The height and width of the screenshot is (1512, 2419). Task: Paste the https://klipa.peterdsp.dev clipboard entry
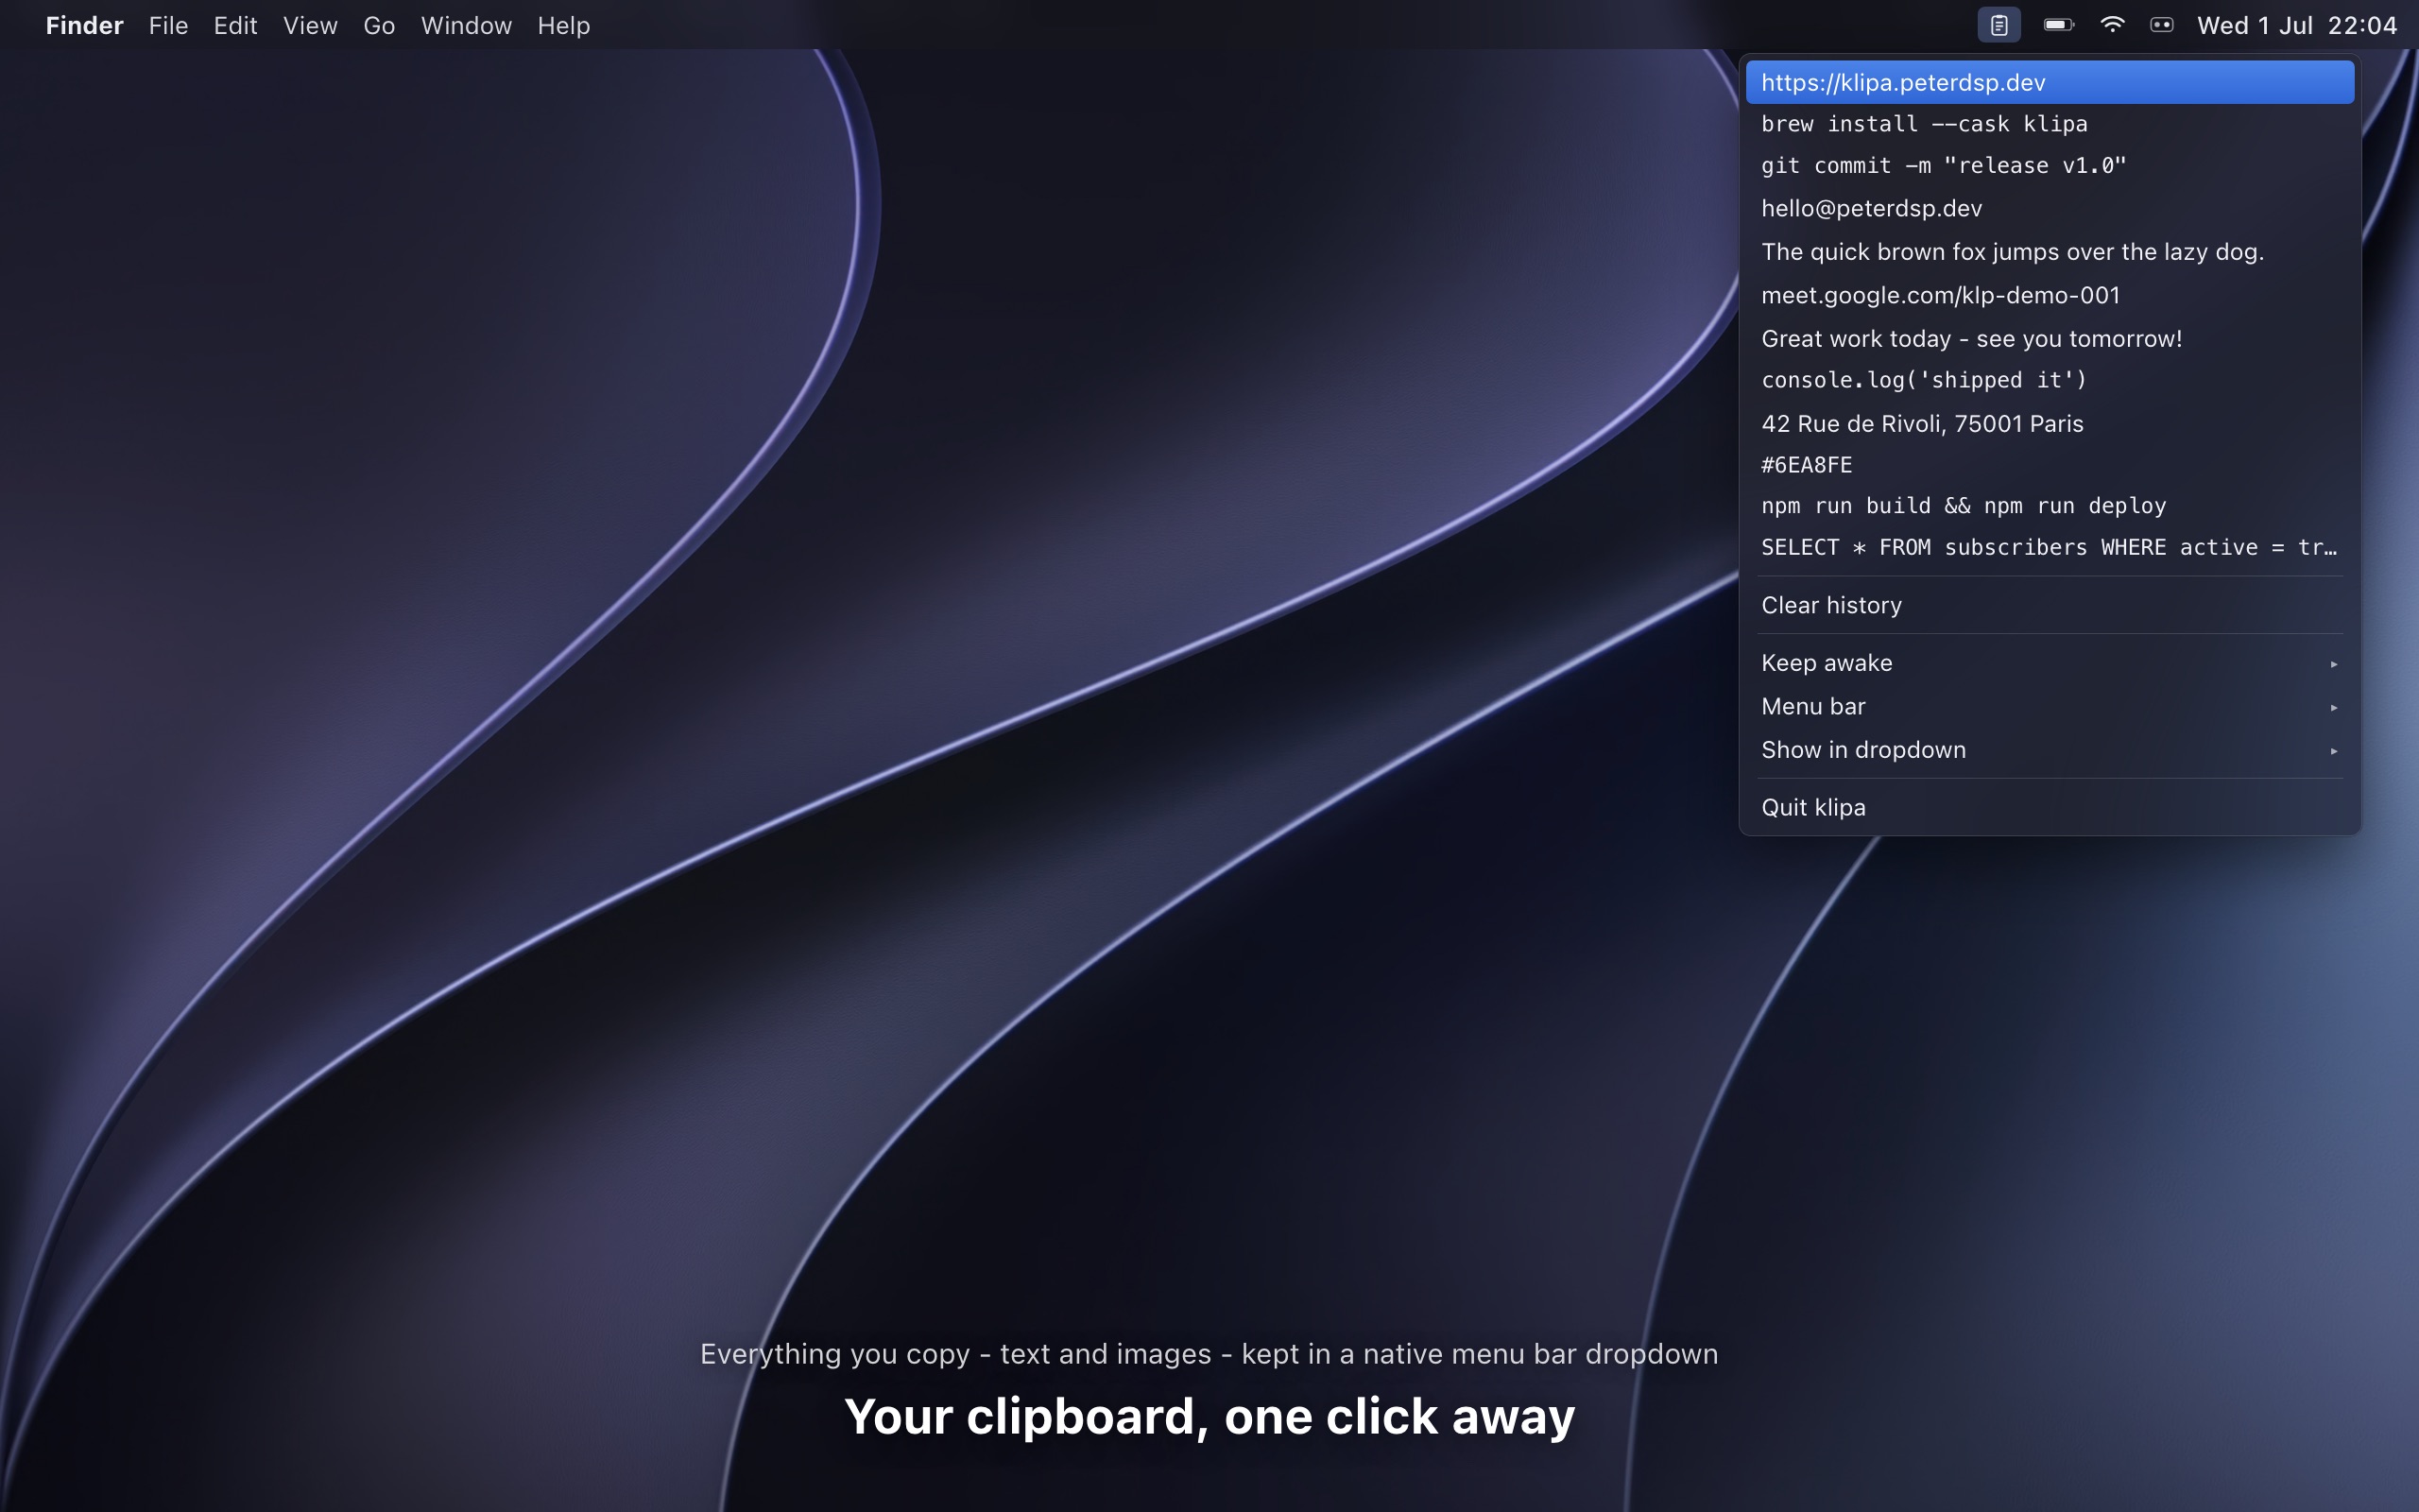2050,82
